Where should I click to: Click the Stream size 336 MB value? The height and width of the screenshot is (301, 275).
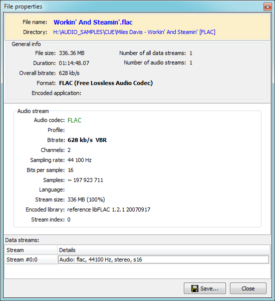(x=86, y=199)
